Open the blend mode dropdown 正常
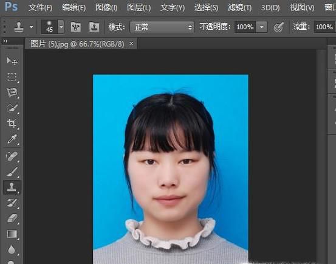The height and width of the screenshot is (264, 336). pos(162,27)
